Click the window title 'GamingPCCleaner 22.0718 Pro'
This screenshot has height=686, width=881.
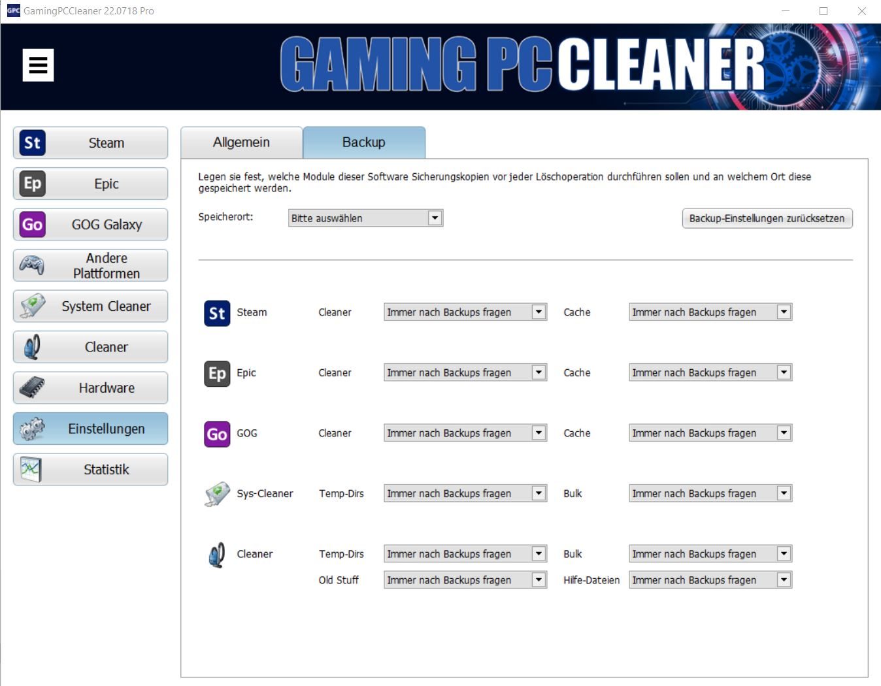pyautogui.click(x=89, y=10)
